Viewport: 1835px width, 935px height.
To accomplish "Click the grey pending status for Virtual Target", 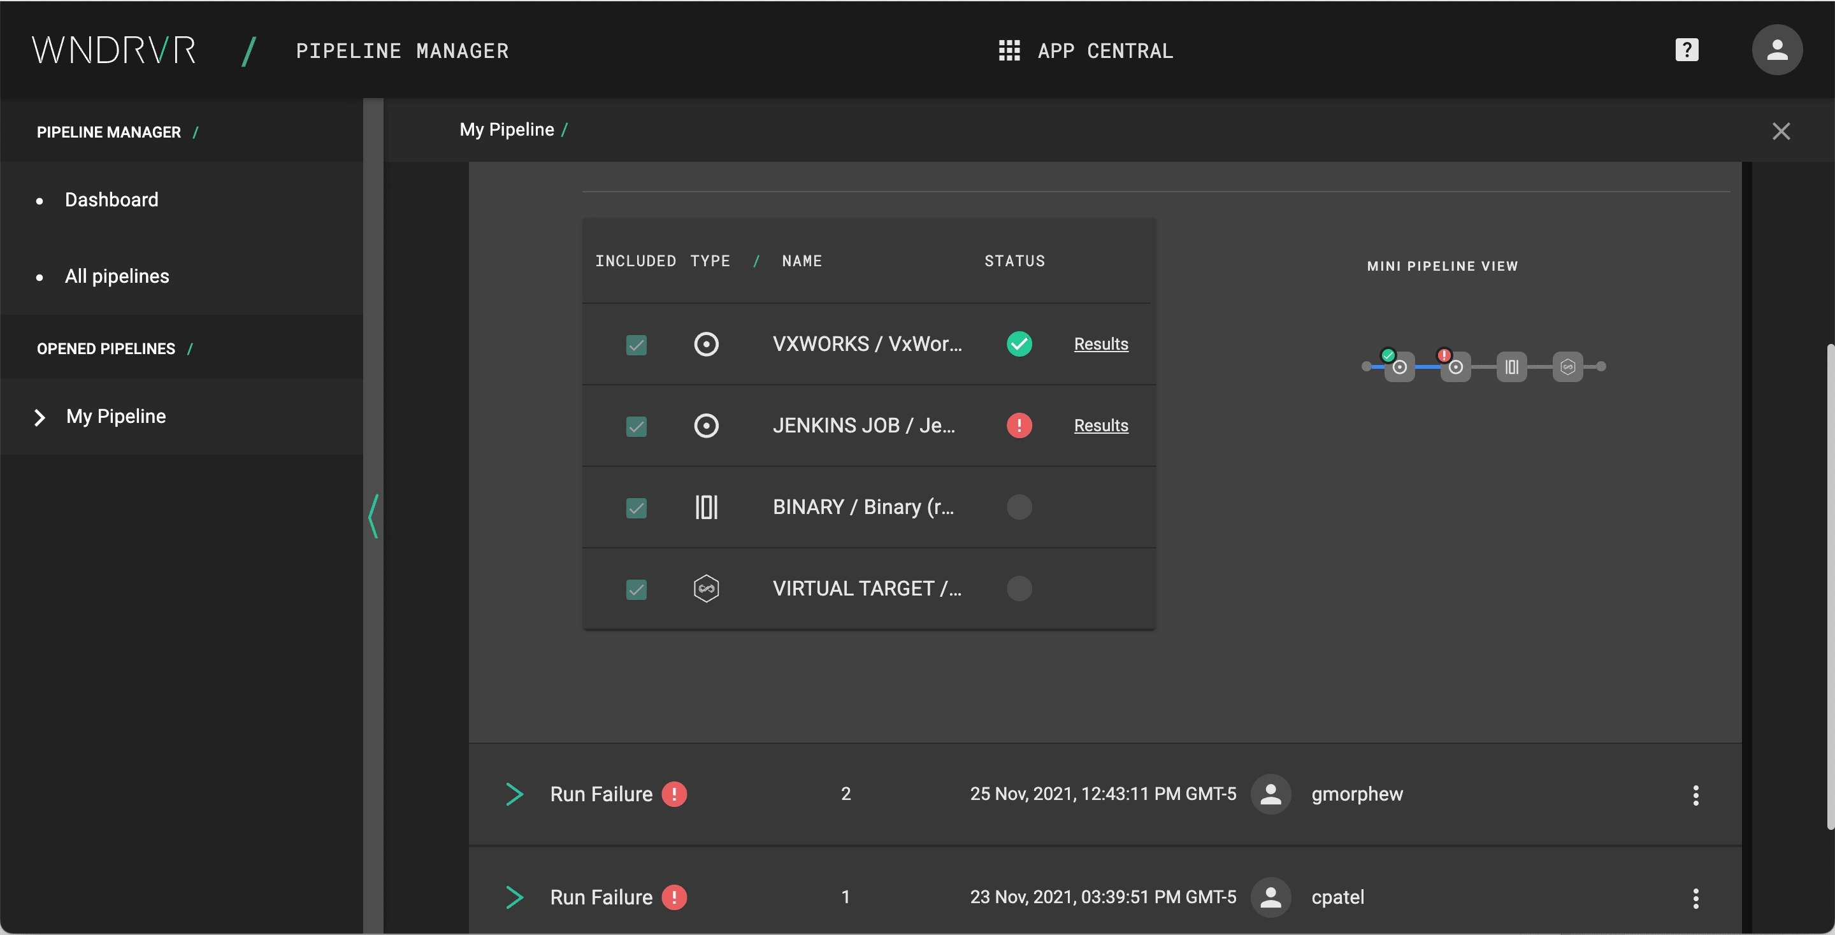I will coord(1019,589).
